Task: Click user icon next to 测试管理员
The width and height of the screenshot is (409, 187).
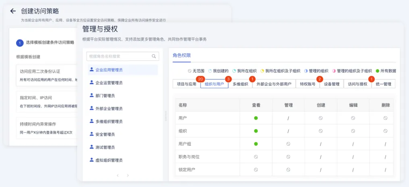Action: 91,147
